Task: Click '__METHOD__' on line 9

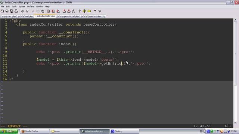Action: (x=94, y=52)
